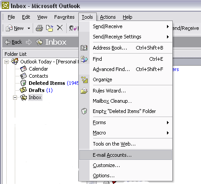
Task: Click the Print toolbar icon
Action: pyautogui.click(x=39, y=28)
